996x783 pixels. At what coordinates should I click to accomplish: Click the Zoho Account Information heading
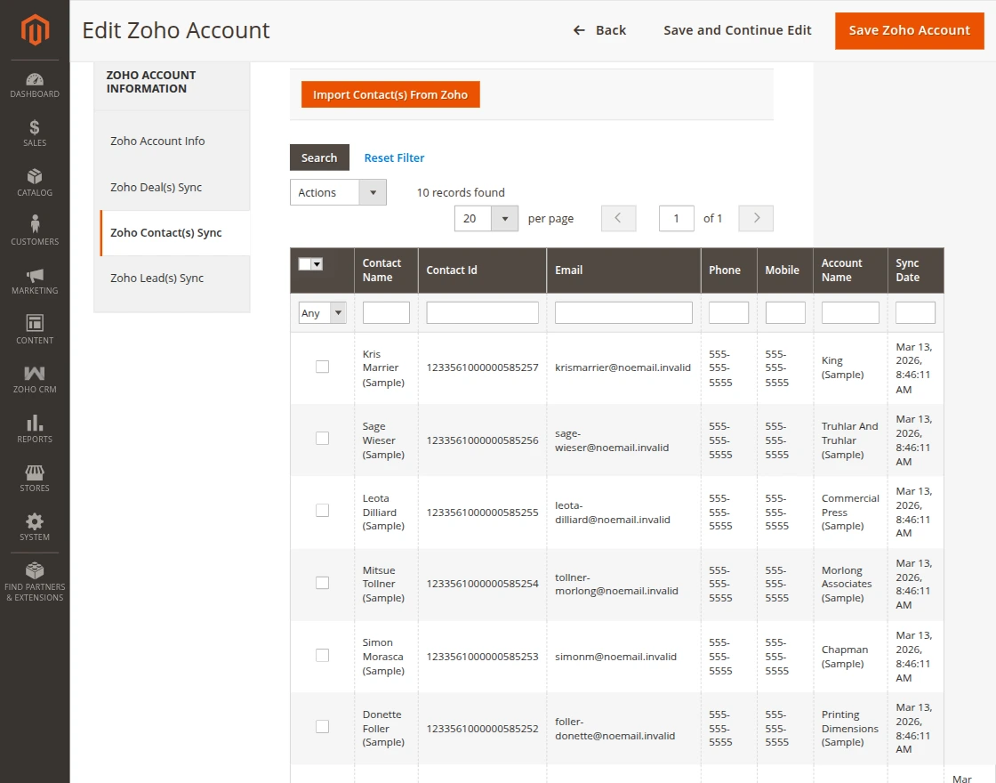150,81
